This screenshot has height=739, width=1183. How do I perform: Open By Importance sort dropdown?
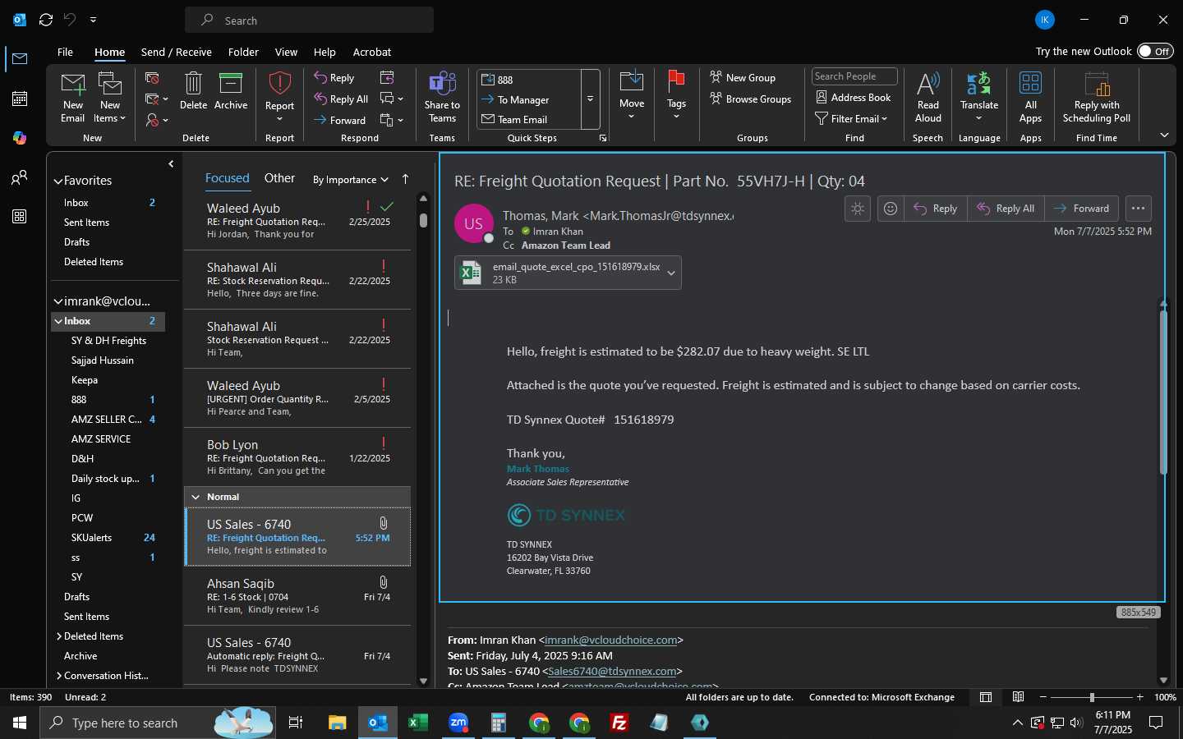pyautogui.click(x=351, y=180)
